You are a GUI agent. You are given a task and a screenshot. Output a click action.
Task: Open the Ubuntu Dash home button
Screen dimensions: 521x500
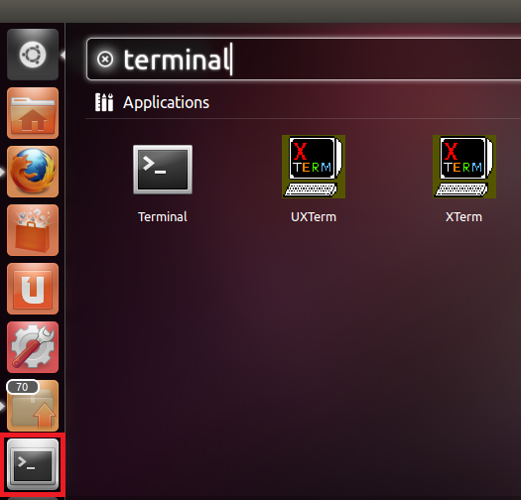pos(33,55)
